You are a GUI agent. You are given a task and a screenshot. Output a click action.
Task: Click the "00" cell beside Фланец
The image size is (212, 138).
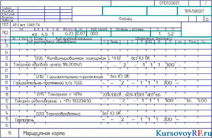tap(207, 20)
